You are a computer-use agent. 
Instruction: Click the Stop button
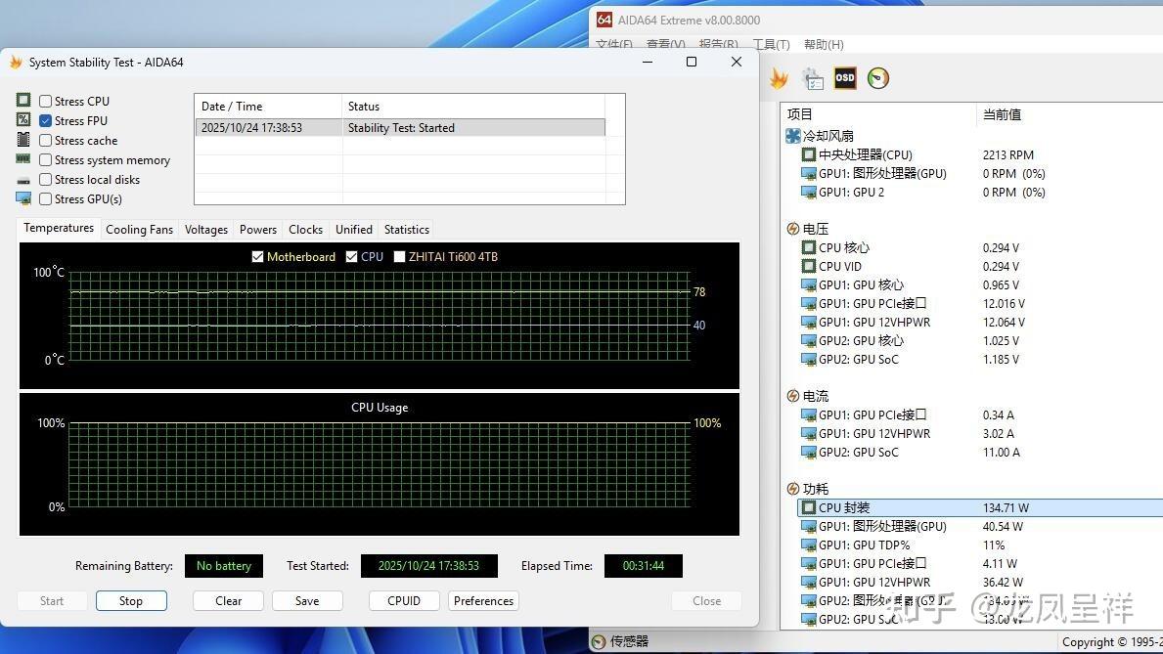click(x=131, y=600)
